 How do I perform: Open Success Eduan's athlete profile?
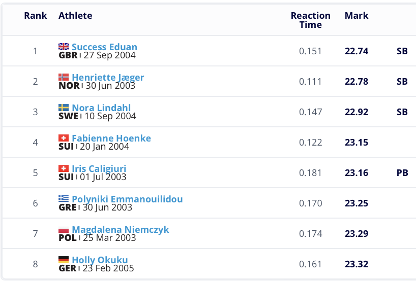pyautogui.click(x=104, y=47)
